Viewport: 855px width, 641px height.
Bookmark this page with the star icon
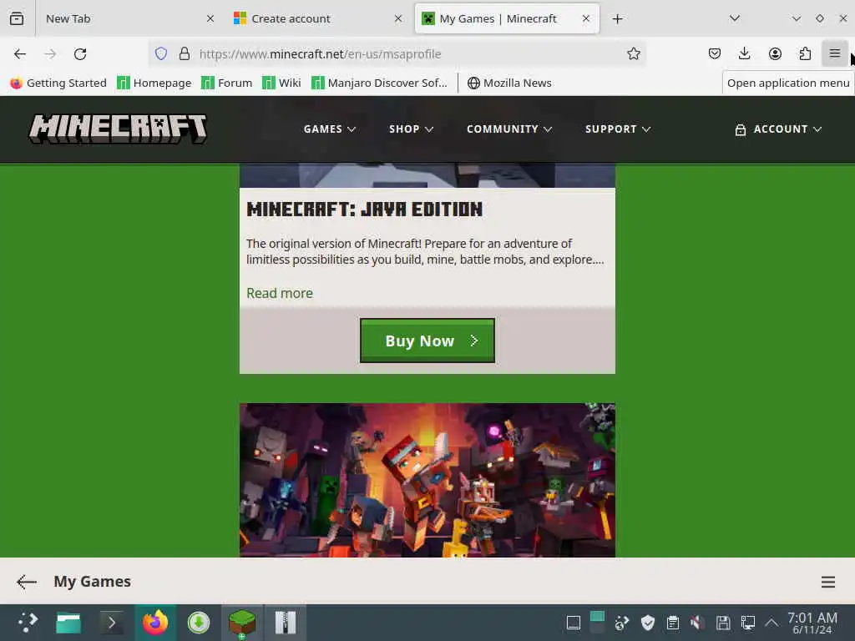pos(633,53)
